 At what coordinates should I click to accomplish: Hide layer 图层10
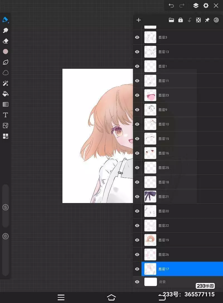(137, 124)
